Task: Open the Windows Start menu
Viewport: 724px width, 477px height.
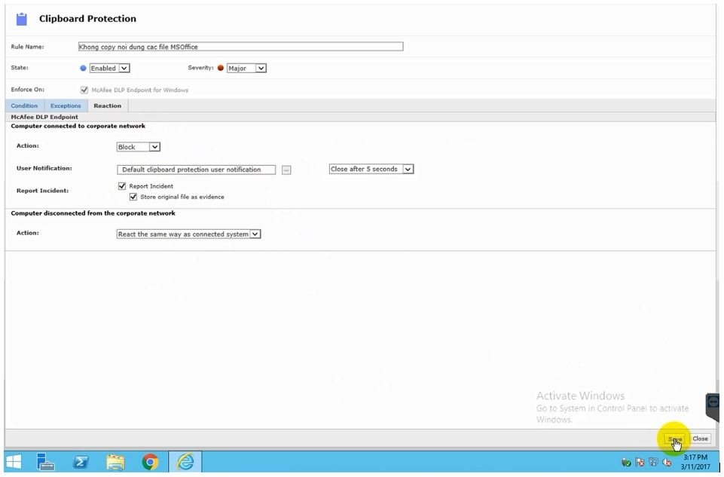Action: (14, 462)
